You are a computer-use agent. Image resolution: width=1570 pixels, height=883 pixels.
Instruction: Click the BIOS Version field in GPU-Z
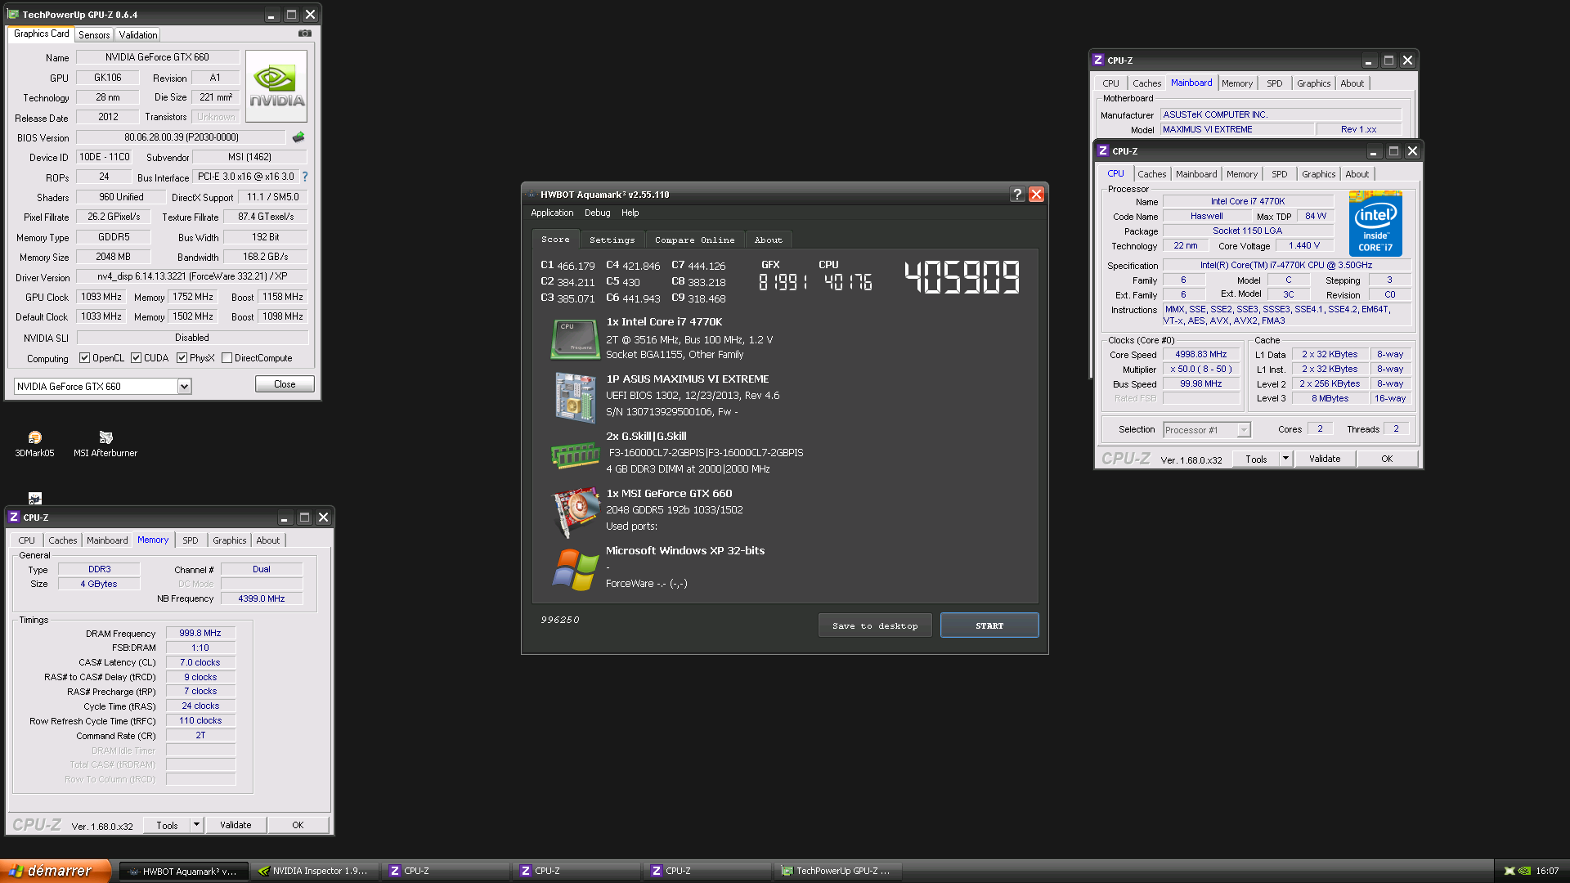(181, 137)
